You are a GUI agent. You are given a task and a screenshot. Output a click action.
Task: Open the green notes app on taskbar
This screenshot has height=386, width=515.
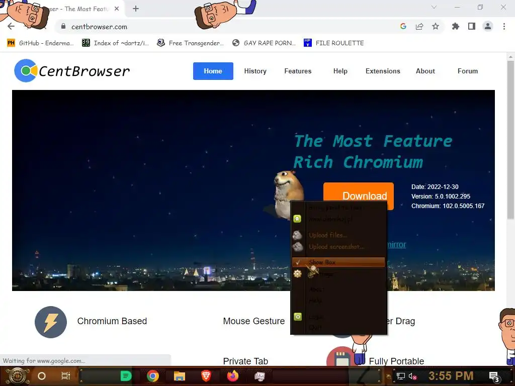pos(126,376)
